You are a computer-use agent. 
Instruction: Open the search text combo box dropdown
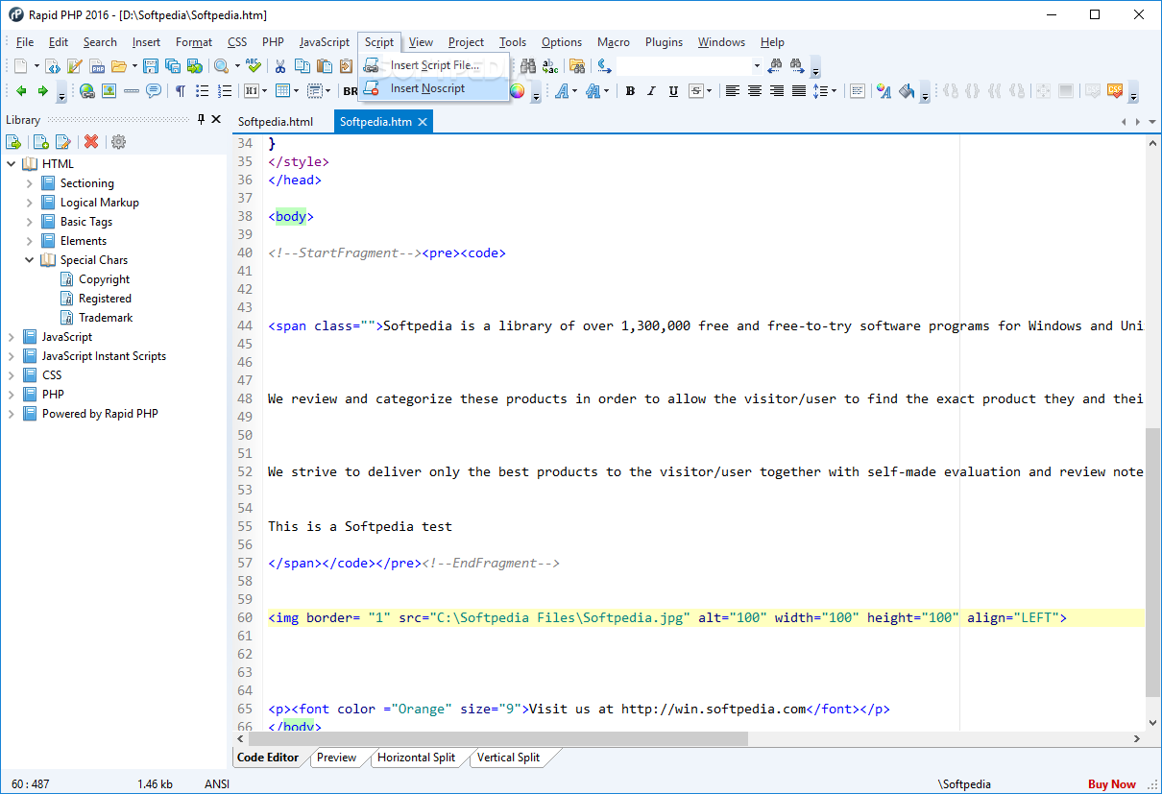(757, 66)
